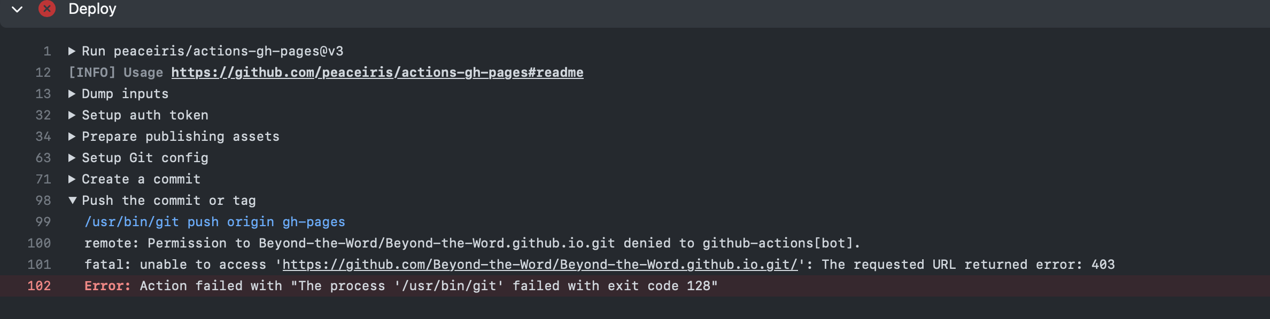
Task: Collapse the Deploy step with the chevron
Action: (17, 9)
